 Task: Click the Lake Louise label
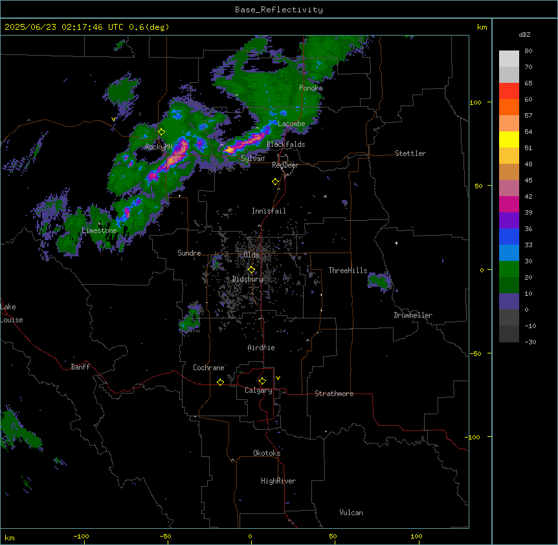[12, 313]
